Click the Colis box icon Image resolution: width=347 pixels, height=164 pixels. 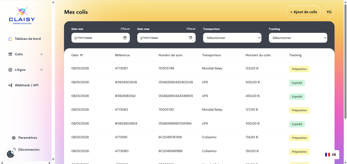10,54
